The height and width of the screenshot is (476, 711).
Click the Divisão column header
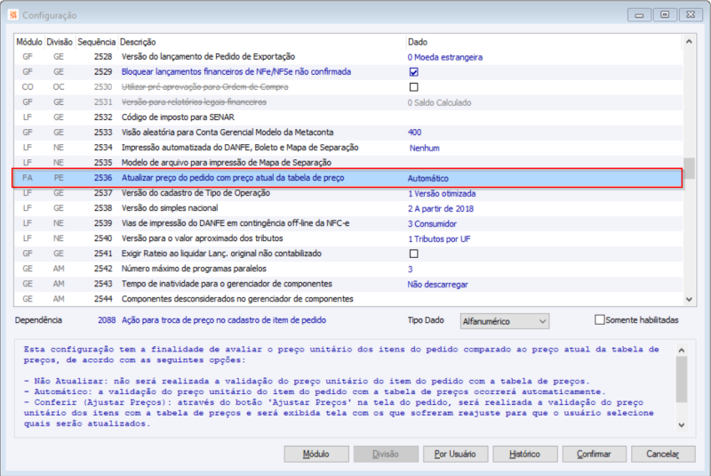point(59,42)
